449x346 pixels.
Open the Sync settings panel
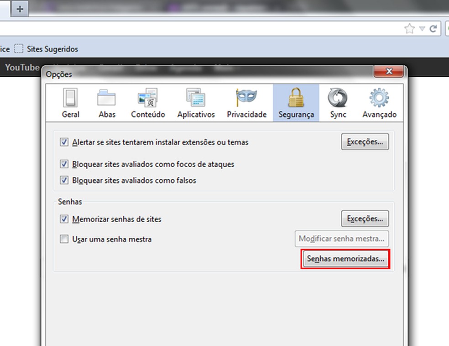coord(337,102)
